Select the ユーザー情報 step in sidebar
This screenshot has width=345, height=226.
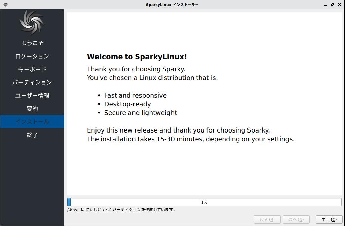click(x=32, y=96)
